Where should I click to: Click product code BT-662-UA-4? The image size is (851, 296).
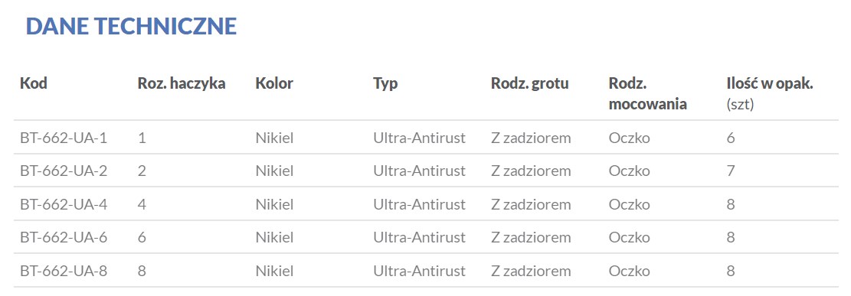[64, 204]
